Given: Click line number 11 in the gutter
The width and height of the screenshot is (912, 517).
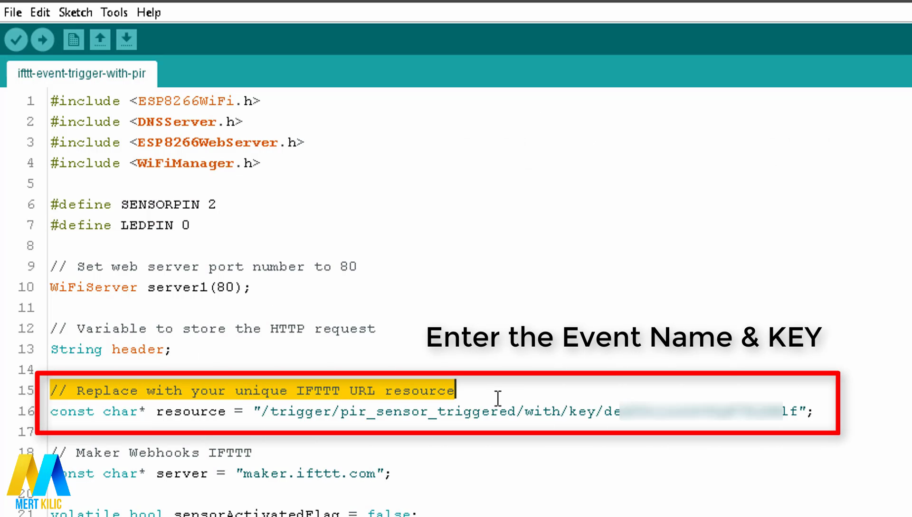Looking at the screenshot, I should click(x=26, y=308).
